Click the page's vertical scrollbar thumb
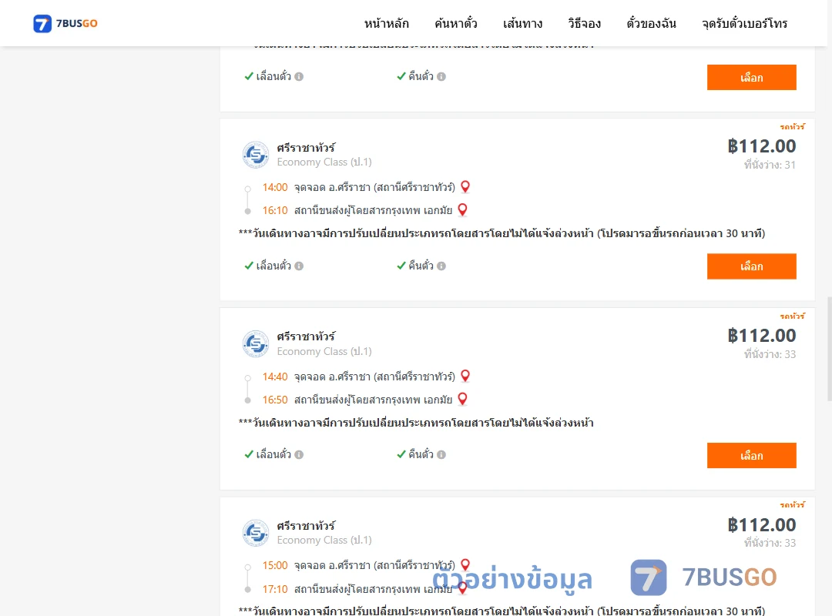Viewport: 832px width, 616px height. pos(830,349)
